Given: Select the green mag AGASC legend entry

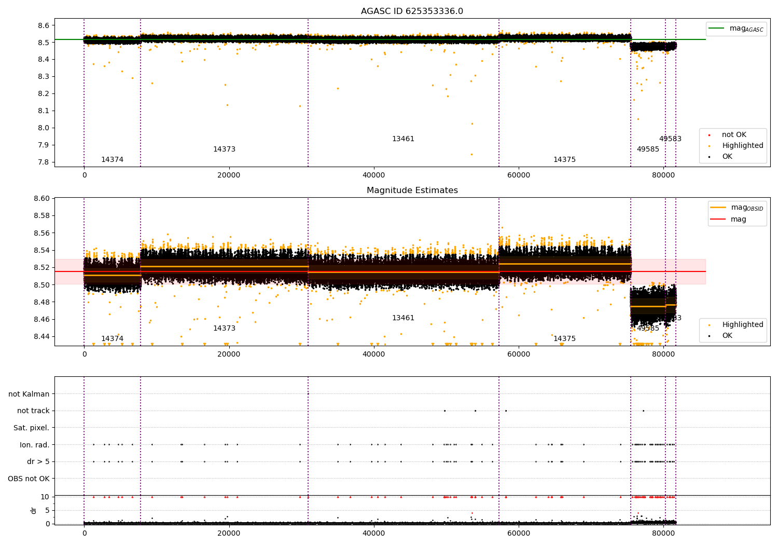Looking at the screenshot, I should [736, 29].
